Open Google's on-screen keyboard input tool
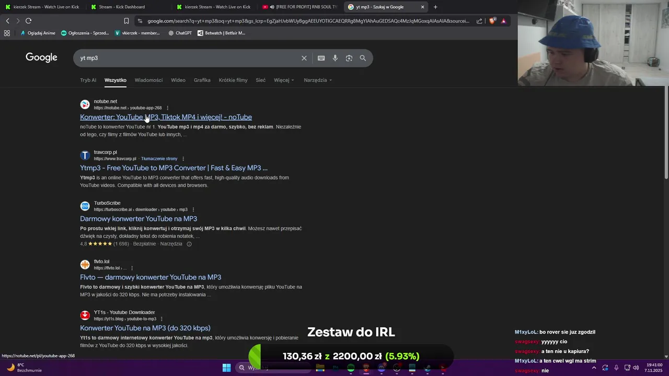The width and height of the screenshot is (669, 376). point(321,58)
